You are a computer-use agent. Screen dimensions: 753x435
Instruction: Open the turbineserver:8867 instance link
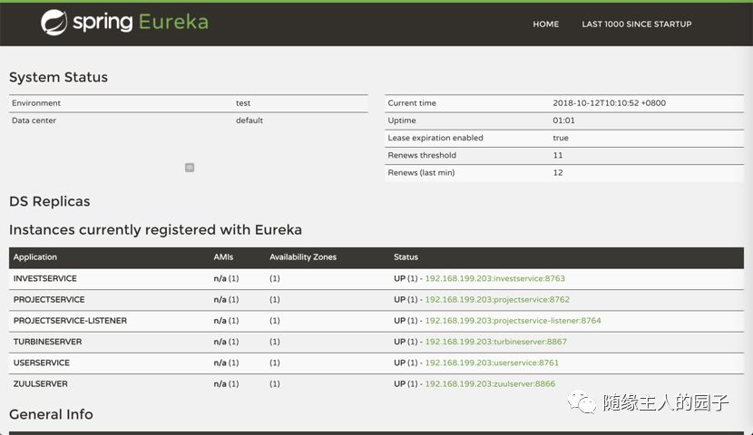pos(495,342)
